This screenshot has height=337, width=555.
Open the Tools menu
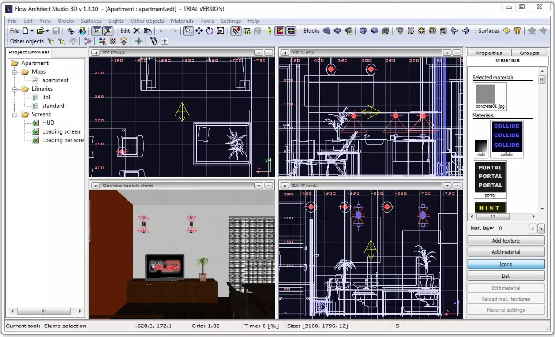pos(207,21)
